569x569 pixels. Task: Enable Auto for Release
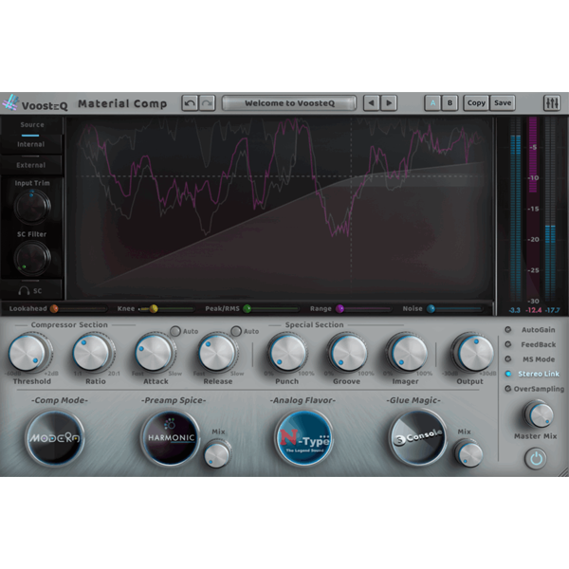[236, 331]
